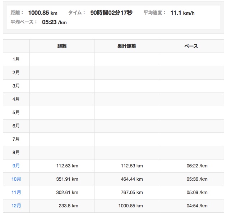
Task: Click the 7月 row label
Action: 16,139
